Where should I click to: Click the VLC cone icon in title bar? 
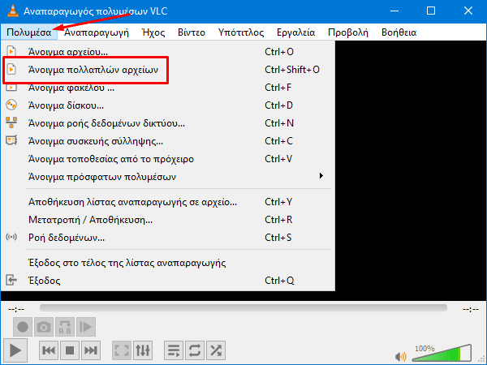[12, 11]
